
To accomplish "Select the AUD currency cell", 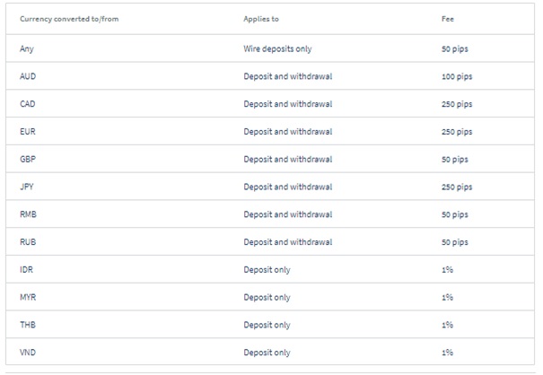I will tap(28, 76).
